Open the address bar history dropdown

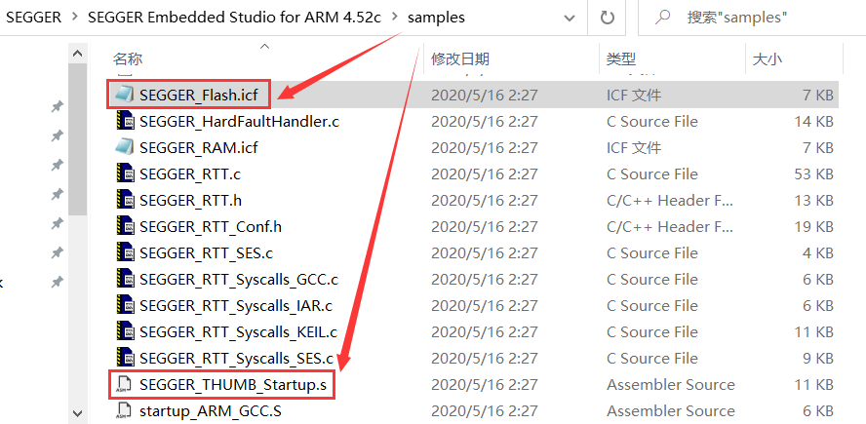click(568, 17)
